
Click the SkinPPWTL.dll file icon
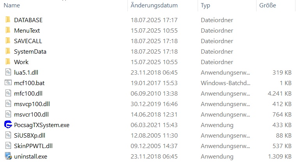point(8,146)
